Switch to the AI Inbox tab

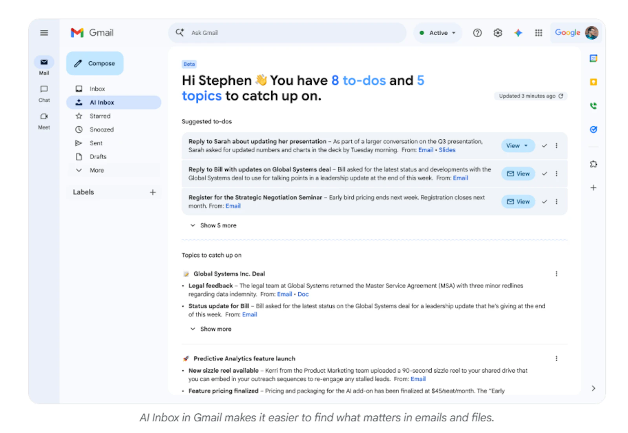[x=102, y=102]
